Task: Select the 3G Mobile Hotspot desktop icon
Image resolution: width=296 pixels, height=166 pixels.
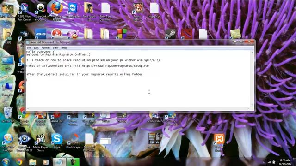Action: tap(8, 142)
